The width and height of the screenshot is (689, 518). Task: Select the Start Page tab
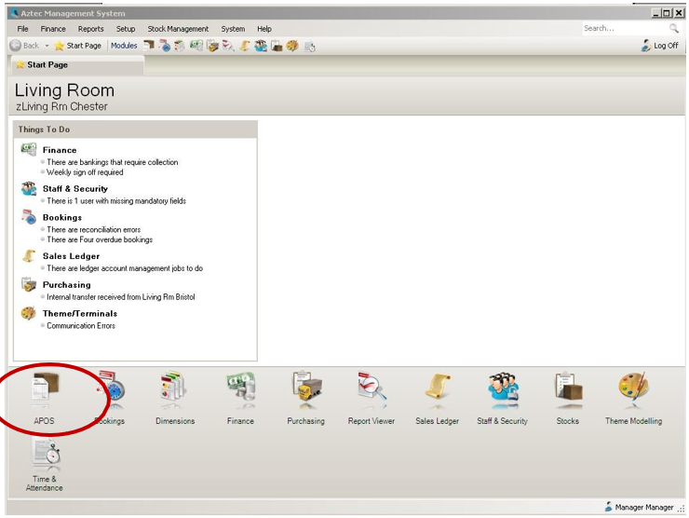[47, 65]
